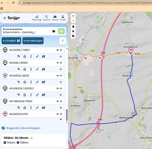Screen dimensions: 152x149
Task: Zoom out of the map
Action: click(x=73, y=21)
